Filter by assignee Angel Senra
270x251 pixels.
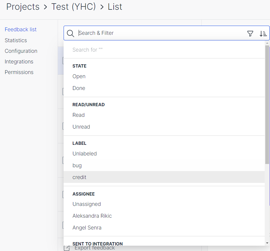click(164, 228)
